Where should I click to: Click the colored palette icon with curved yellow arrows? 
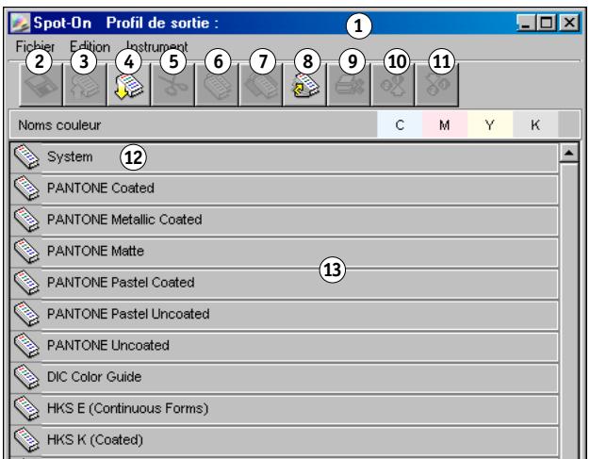pyautogui.click(x=305, y=85)
